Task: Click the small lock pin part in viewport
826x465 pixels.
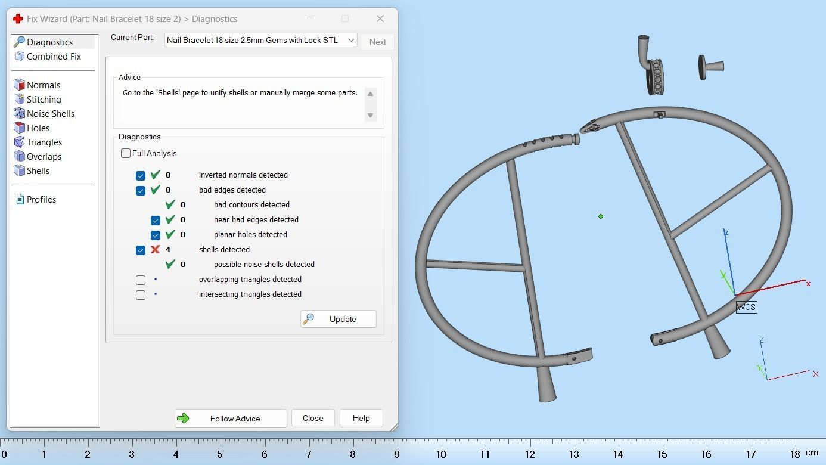Action: coord(711,67)
